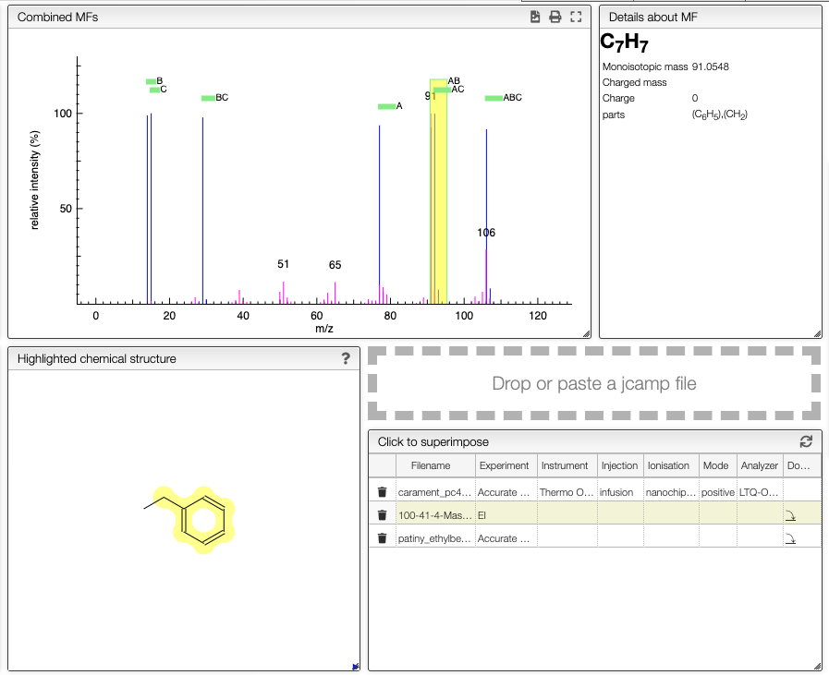Click the Drop or paste a jcamp file area
The image size is (829, 675).
[594, 383]
